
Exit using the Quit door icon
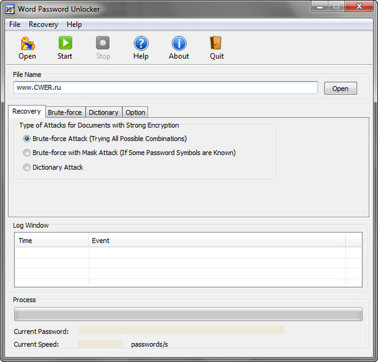pos(216,43)
